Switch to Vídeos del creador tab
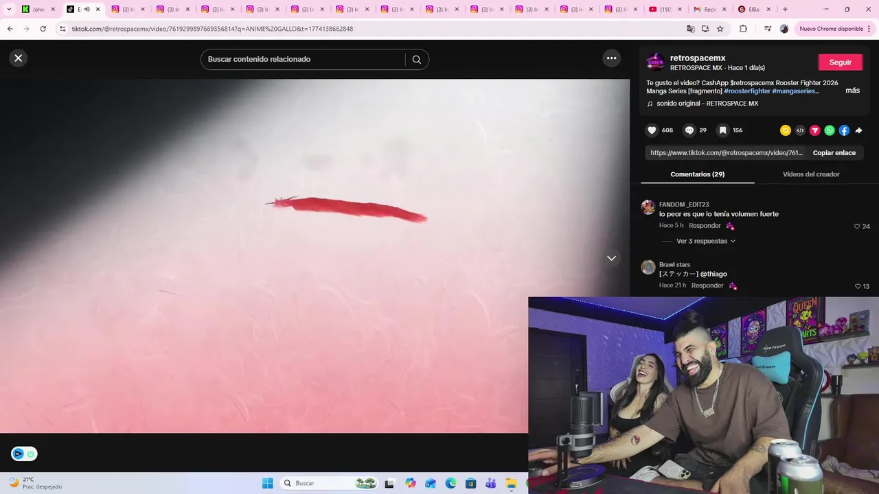The image size is (879, 494). coord(811,174)
